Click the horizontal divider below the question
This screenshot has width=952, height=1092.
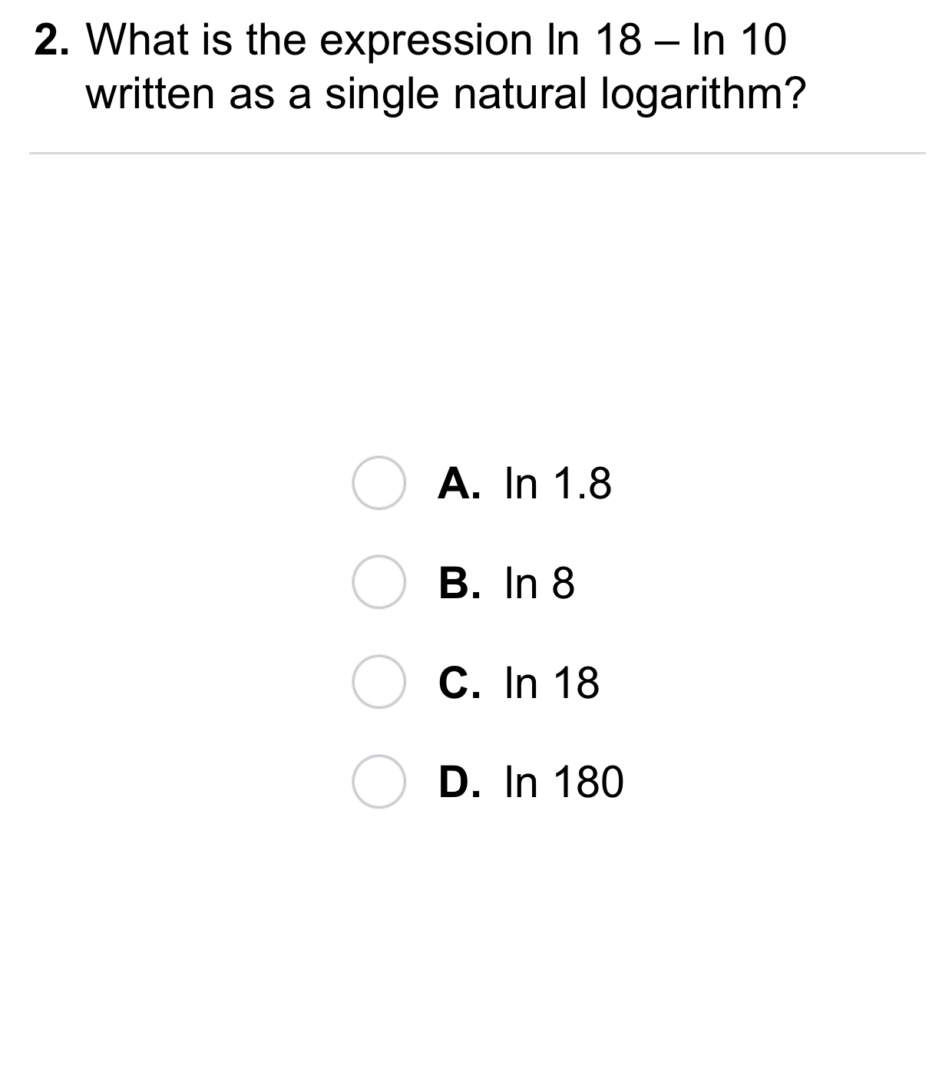click(477, 153)
